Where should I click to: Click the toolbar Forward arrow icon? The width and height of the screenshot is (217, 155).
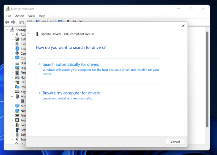tap(13, 22)
